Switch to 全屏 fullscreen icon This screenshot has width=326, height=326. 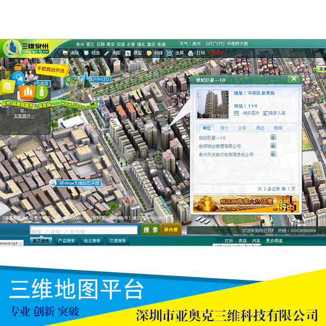point(170,53)
